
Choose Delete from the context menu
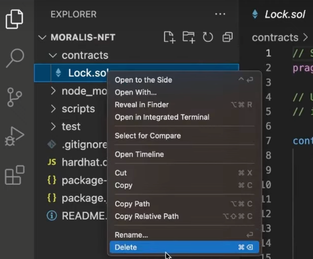184,247
